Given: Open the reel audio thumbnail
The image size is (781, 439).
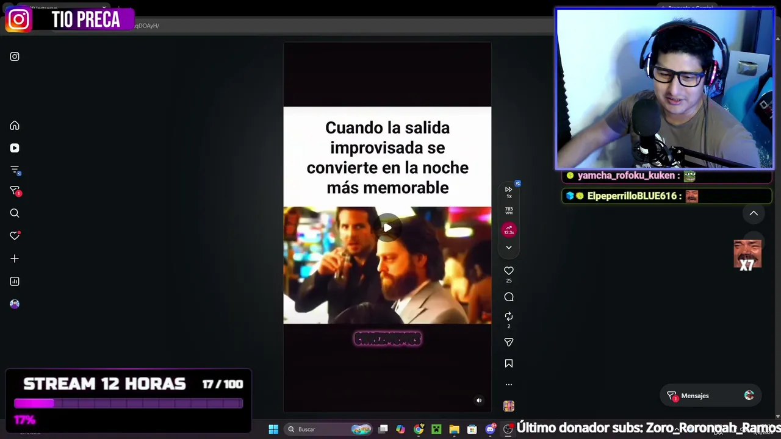Looking at the screenshot, I should (x=509, y=406).
